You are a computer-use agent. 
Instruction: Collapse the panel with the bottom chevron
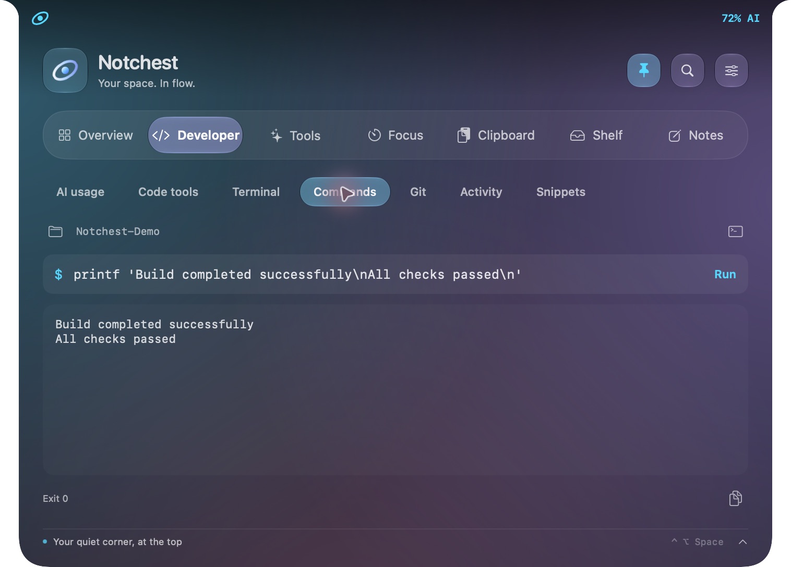click(x=743, y=542)
